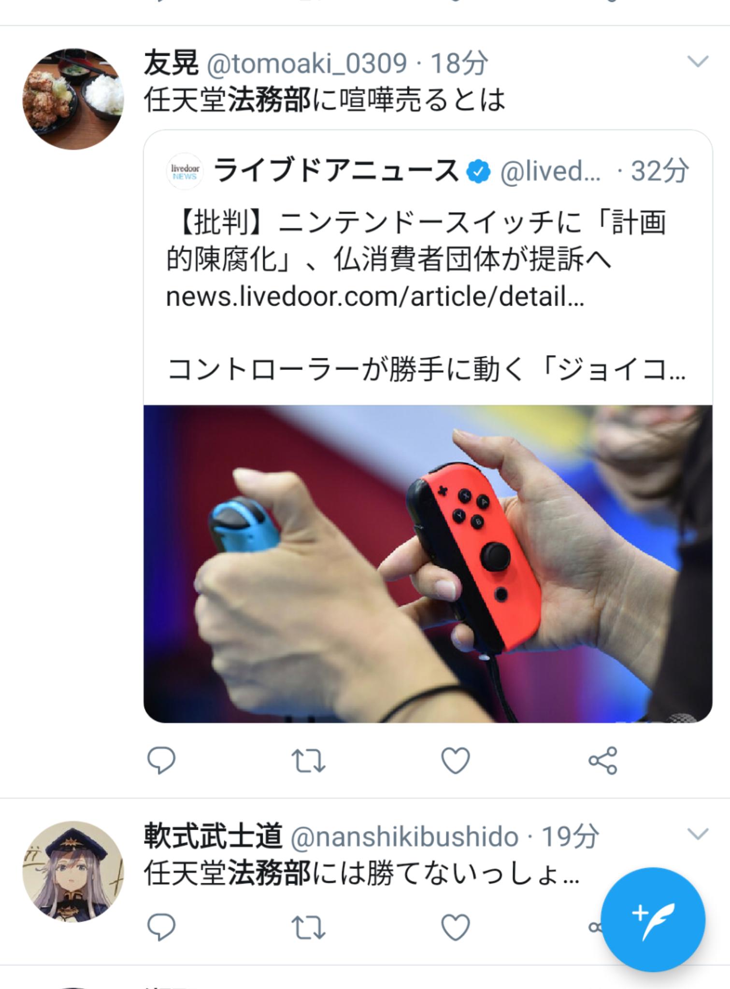Open @nanshikibushido user handle
The width and height of the screenshot is (730, 989).
(404, 836)
